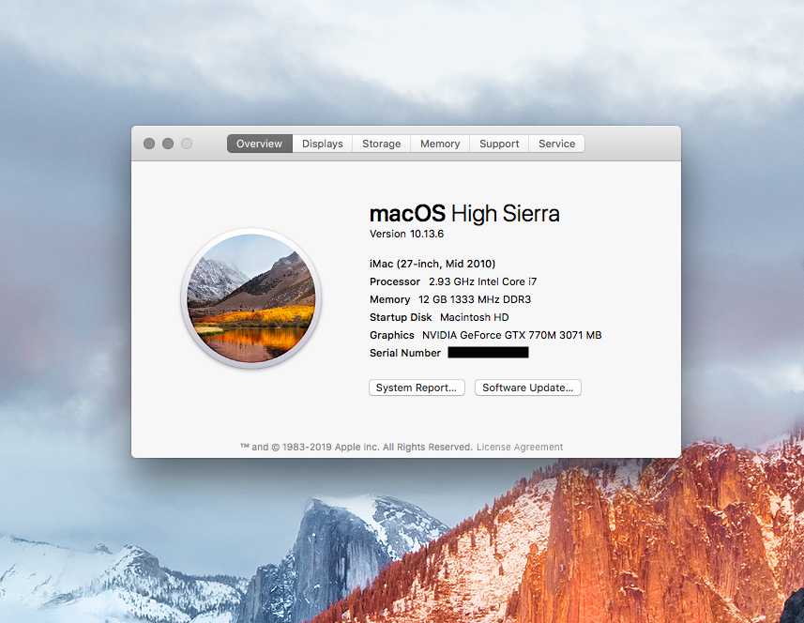The width and height of the screenshot is (804, 623).
Task: Go to the Support tab
Action: (x=499, y=144)
